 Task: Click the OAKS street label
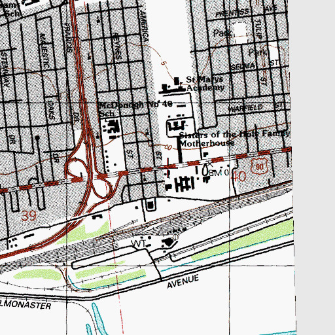click(x=51, y=110)
